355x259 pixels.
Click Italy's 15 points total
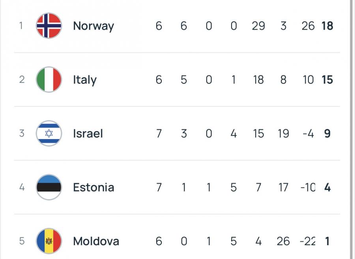coord(327,80)
